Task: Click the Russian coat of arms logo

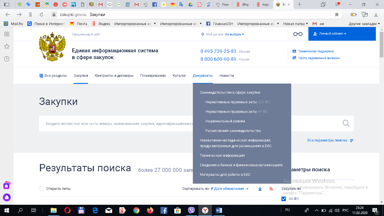Action: (52, 47)
